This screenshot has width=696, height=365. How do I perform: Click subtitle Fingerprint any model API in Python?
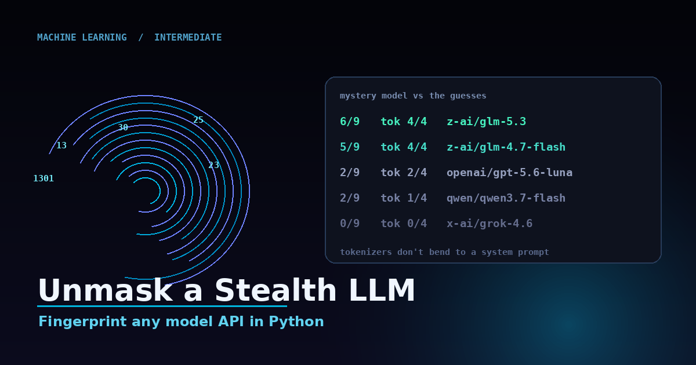click(x=181, y=322)
